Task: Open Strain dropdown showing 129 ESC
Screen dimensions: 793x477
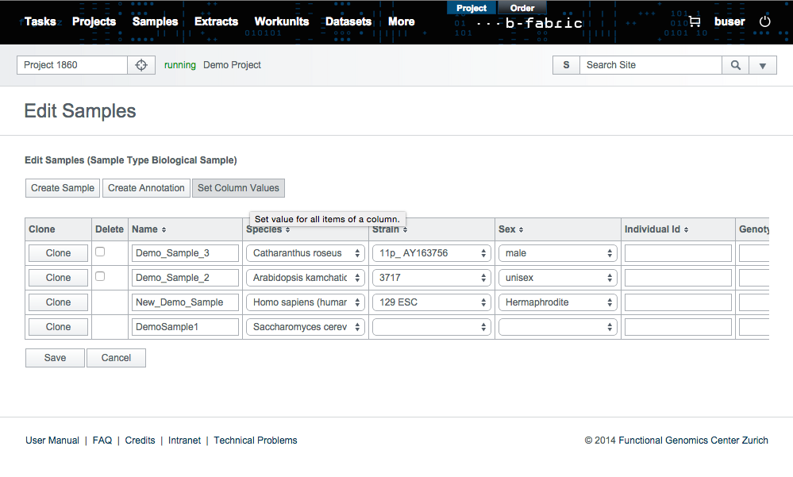Action: [x=431, y=302]
